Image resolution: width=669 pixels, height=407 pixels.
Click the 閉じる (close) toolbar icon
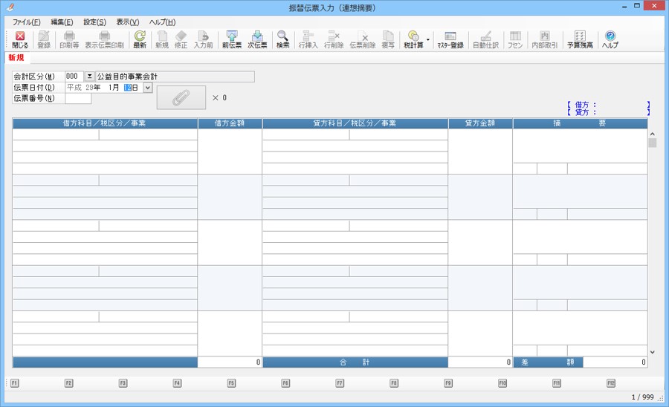pyautogui.click(x=20, y=39)
